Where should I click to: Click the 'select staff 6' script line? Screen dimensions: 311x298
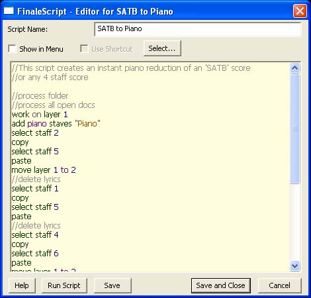click(35, 254)
